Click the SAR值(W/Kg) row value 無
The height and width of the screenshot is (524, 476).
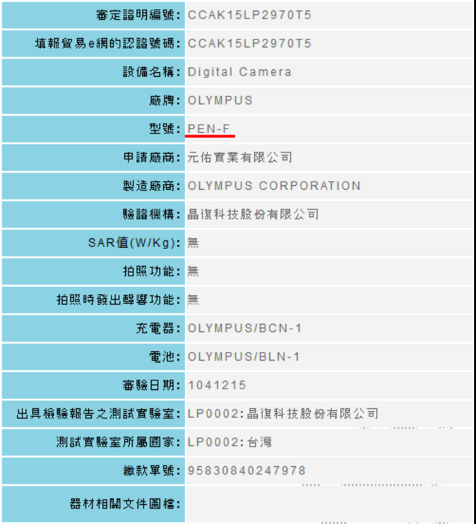tap(193, 243)
